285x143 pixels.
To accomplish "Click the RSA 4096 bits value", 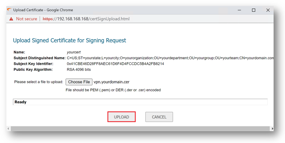I will click(79, 70).
